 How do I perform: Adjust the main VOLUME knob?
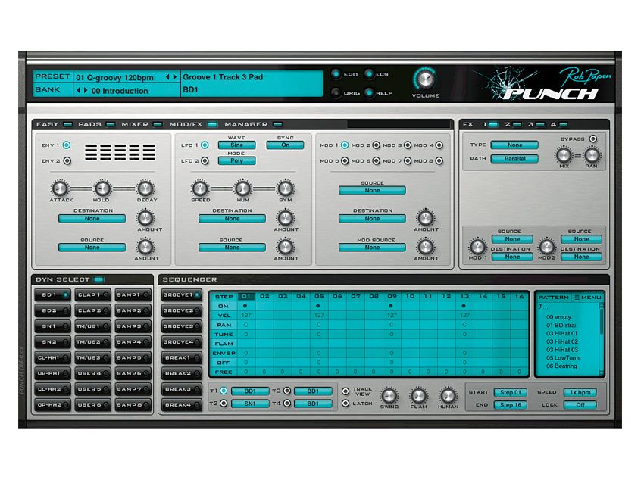pyautogui.click(x=425, y=79)
